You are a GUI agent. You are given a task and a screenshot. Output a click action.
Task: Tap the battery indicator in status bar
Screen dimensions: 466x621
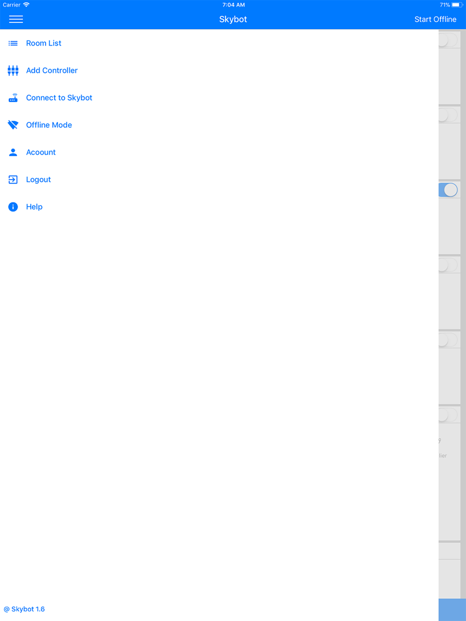click(x=456, y=5)
